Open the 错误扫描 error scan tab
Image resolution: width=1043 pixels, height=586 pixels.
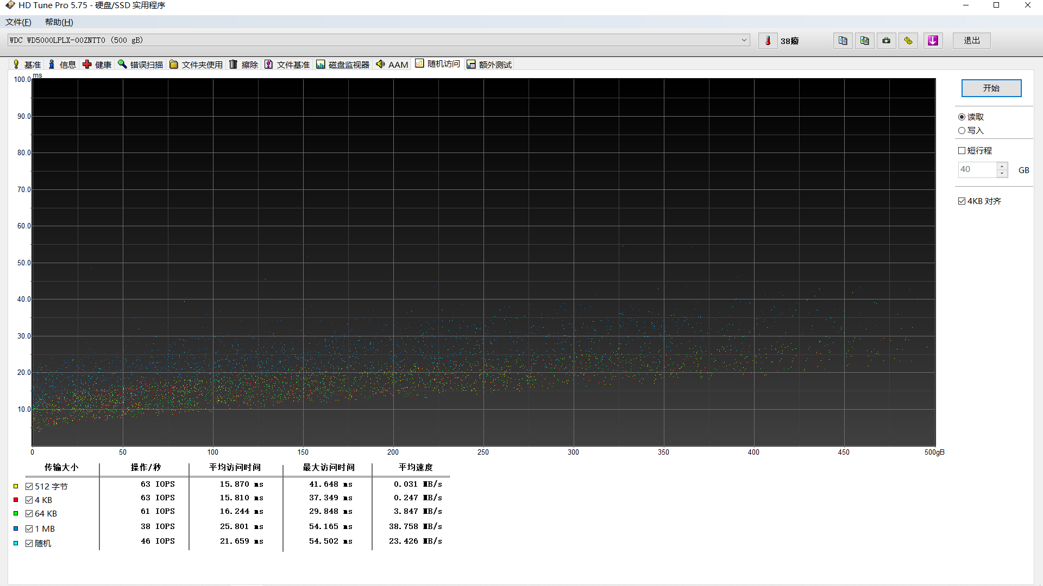[141, 65]
